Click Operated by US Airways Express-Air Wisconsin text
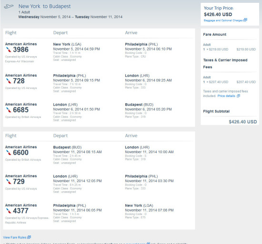Screen dimensions: 262x244 21,59
